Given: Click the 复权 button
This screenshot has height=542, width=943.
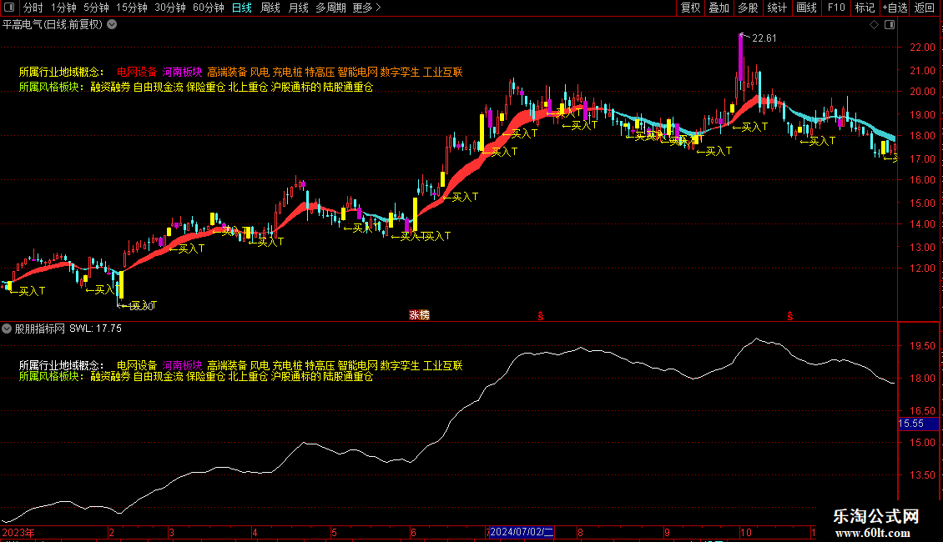Looking at the screenshot, I should coord(690,8).
